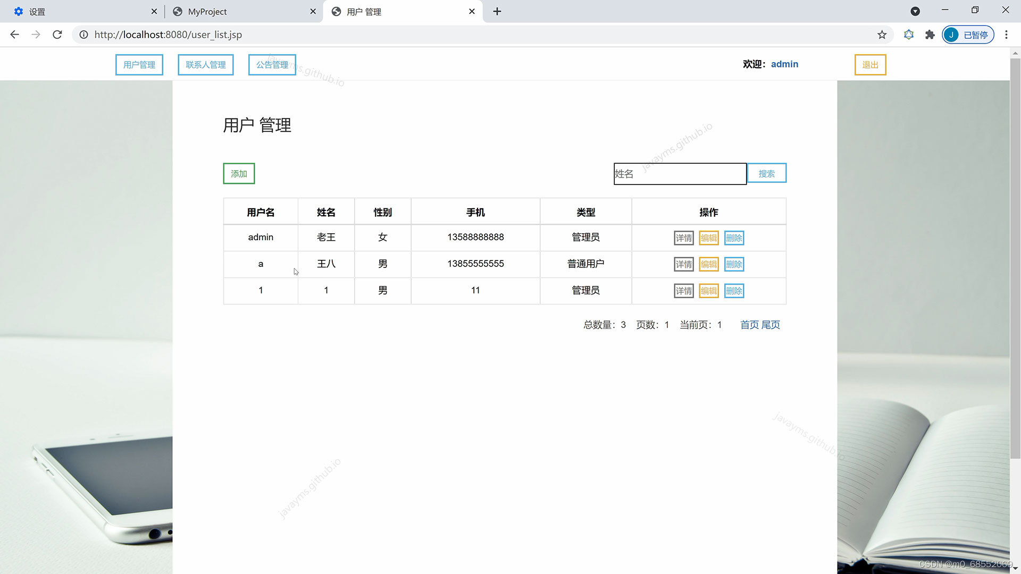Image resolution: width=1021 pixels, height=574 pixels.
Task: Open 详情 for the admin row
Action: coord(683,238)
